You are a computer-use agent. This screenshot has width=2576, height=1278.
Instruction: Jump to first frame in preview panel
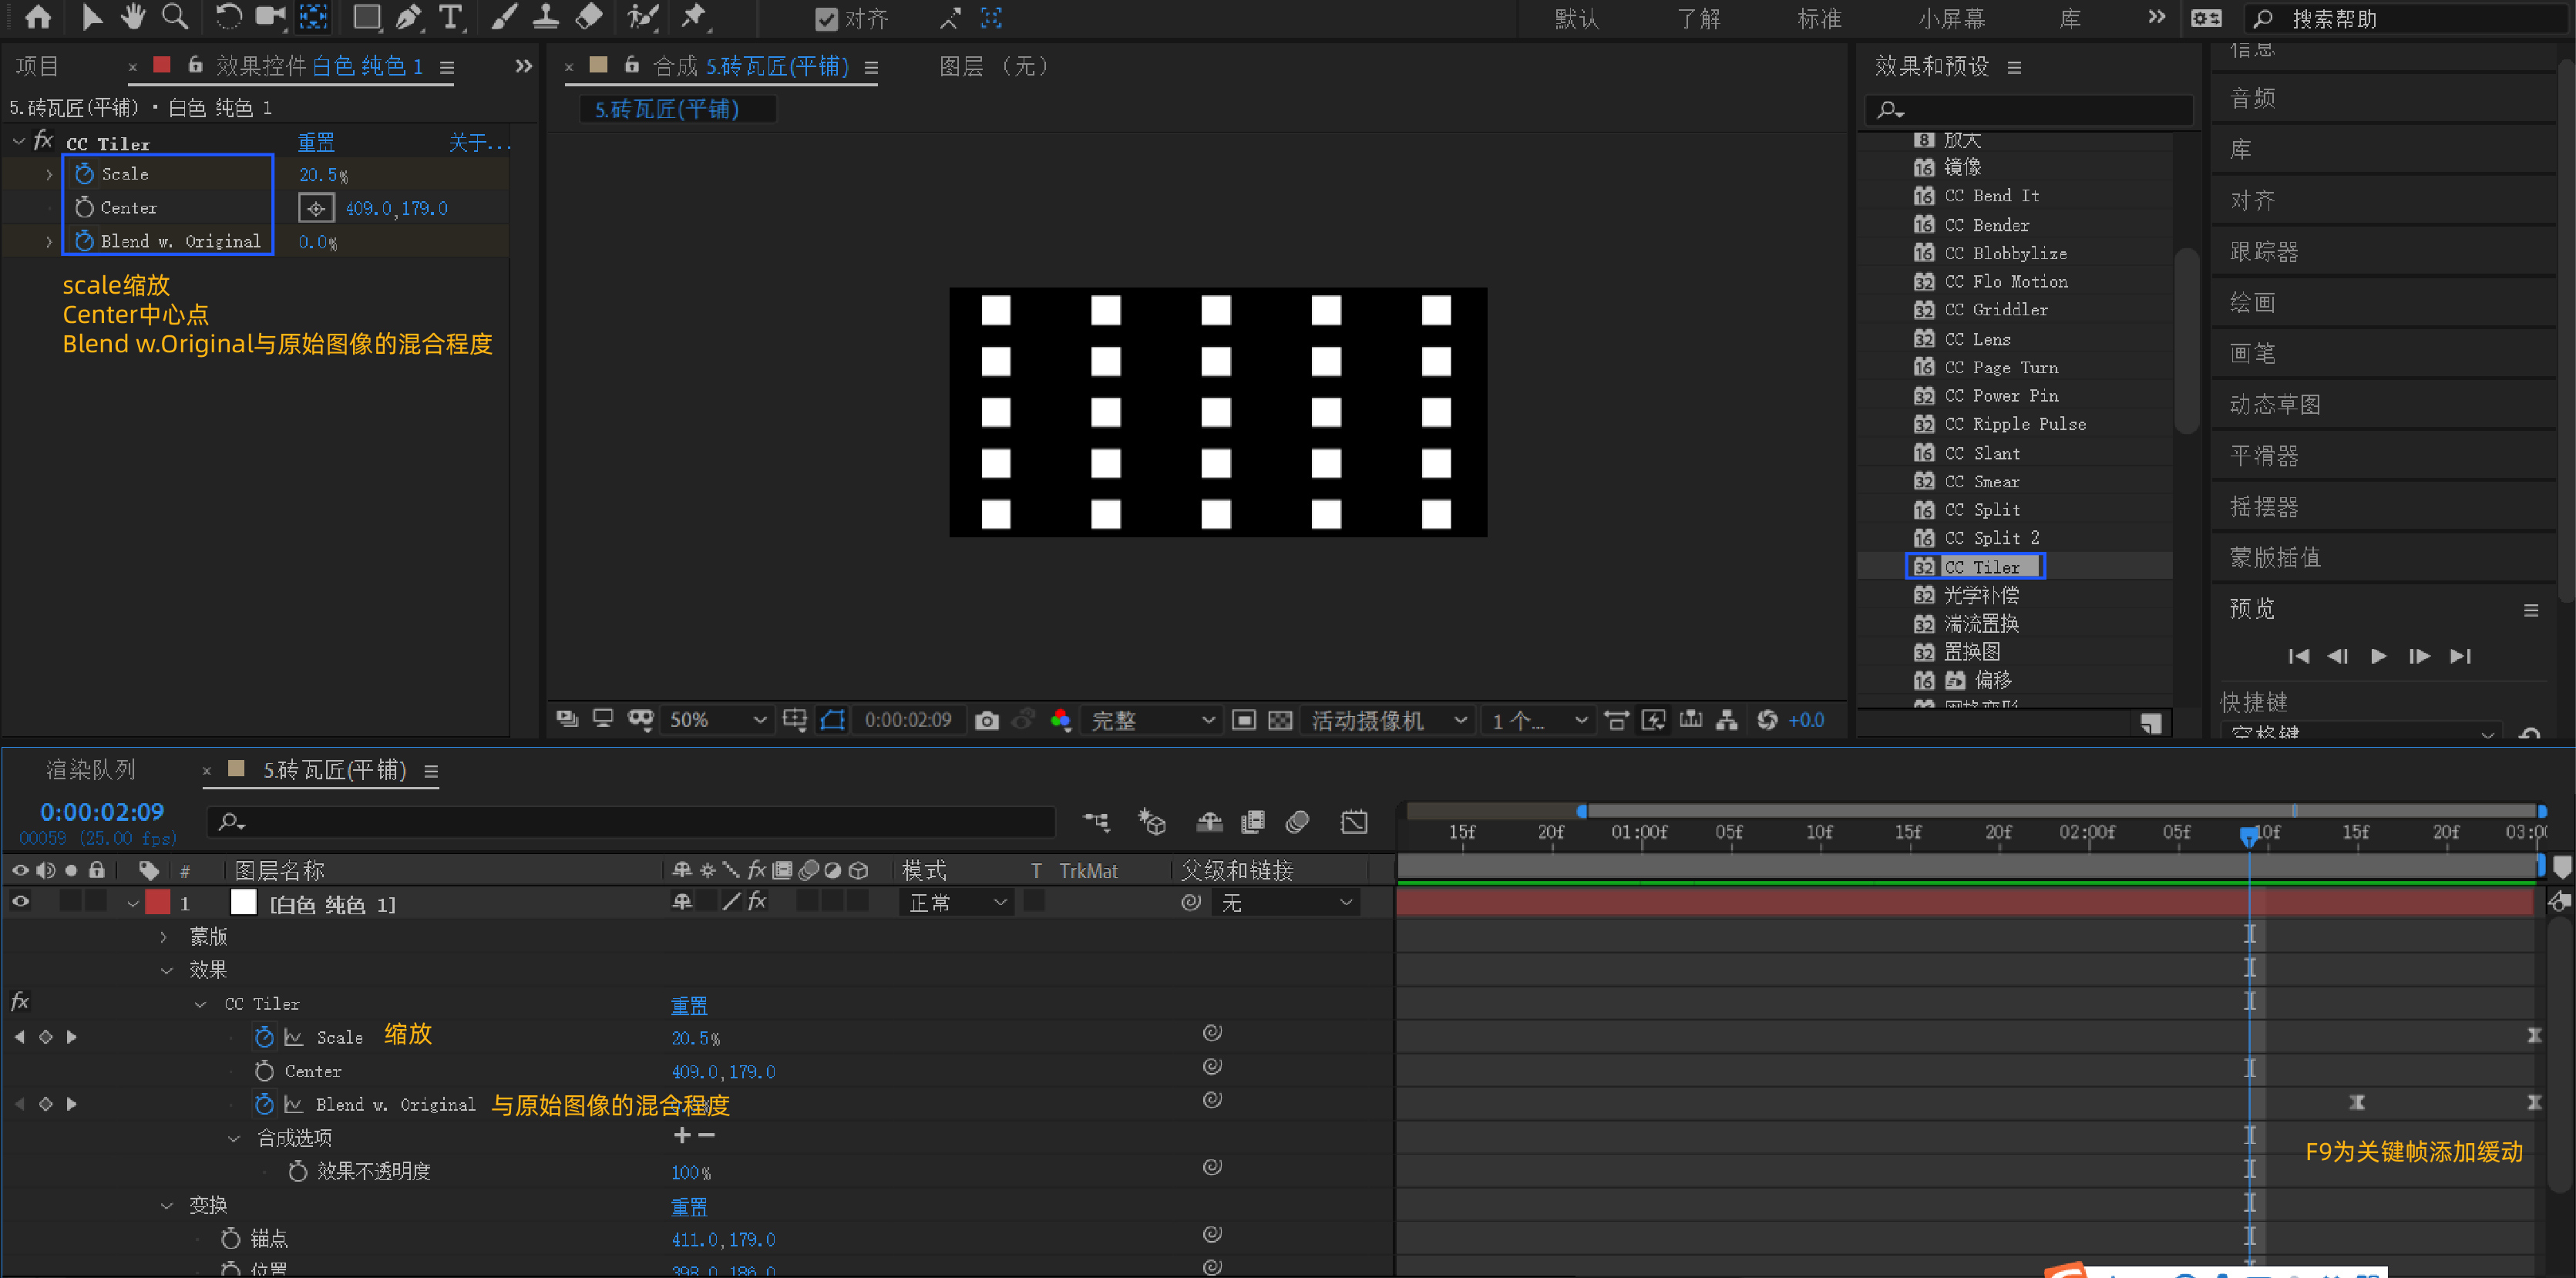pyautogui.click(x=2298, y=656)
